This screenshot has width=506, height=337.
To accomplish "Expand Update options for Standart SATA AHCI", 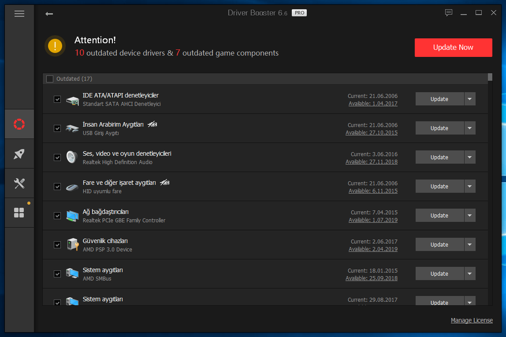I will click(470, 99).
